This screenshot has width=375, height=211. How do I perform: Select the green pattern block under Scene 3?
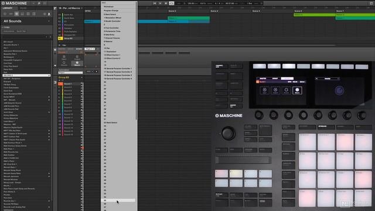(189, 18)
